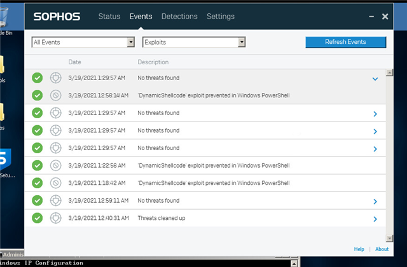This screenshot has height=267, width=407.
Task: Click green check icon of 12:59:11 AM event
Action: 37,200
